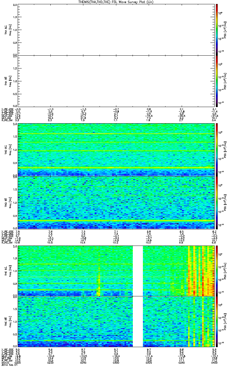The width and height of the screenshot is (229, 367).
Task: Click the THD B∥ spectrogram panel
Action: [116, 202]
